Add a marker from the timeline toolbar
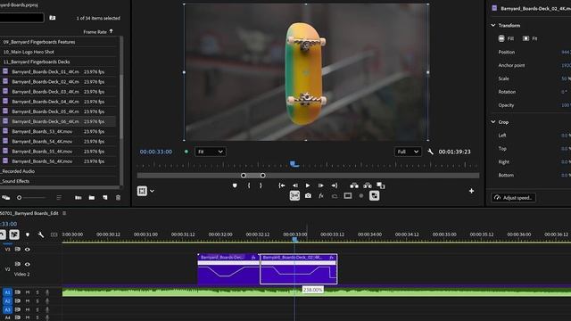Viewport: 571px width, 321px height. coord(28,235)
